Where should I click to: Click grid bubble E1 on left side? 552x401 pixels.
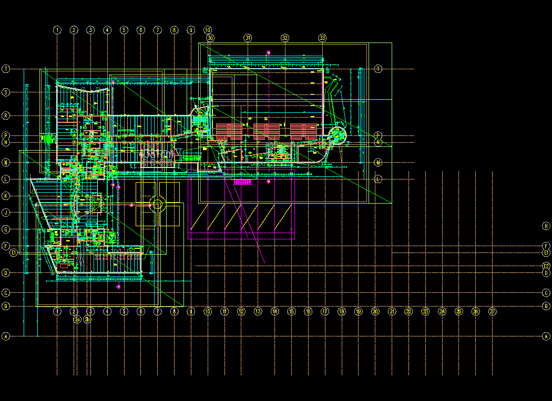(x=14, y=253)
